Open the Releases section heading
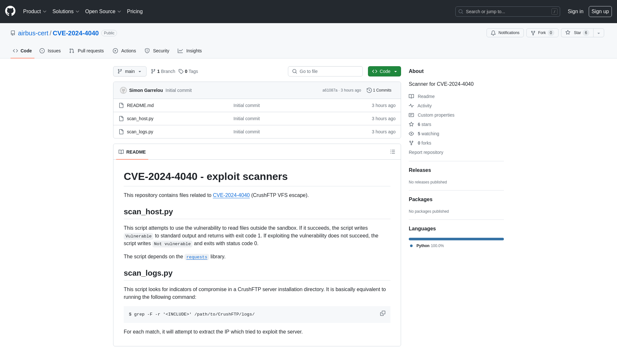Viewport: 617px width, 347px height. pos(420,170)
